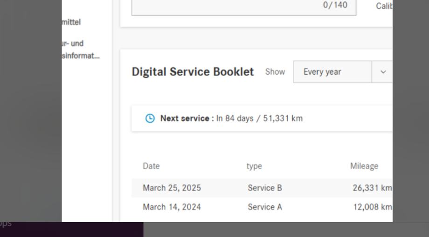
Task: Select the March 14, 2024 service date
Action: pyautogui.click(x=172, y=207)
